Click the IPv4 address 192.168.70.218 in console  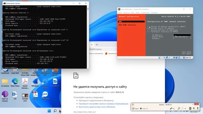46,59
